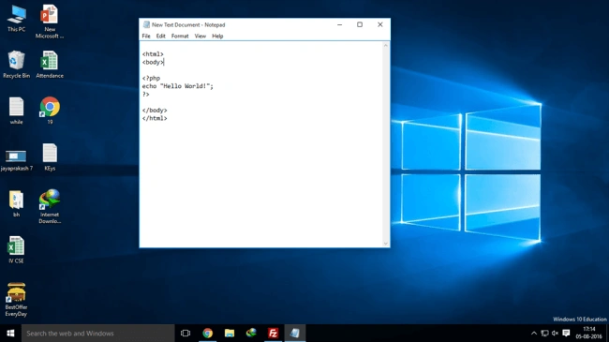The image size is (609, 342).
Task: Open Internet Download Manager from the taskbar
Action: tap(251, 333)
